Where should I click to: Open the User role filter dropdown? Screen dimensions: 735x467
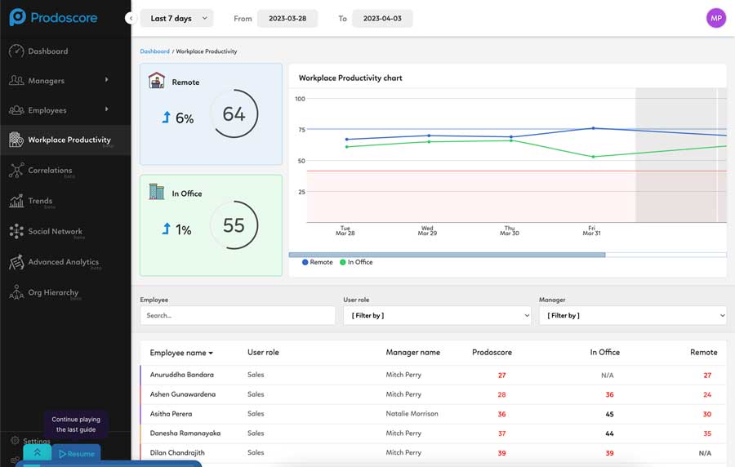(x=437, y=315)
